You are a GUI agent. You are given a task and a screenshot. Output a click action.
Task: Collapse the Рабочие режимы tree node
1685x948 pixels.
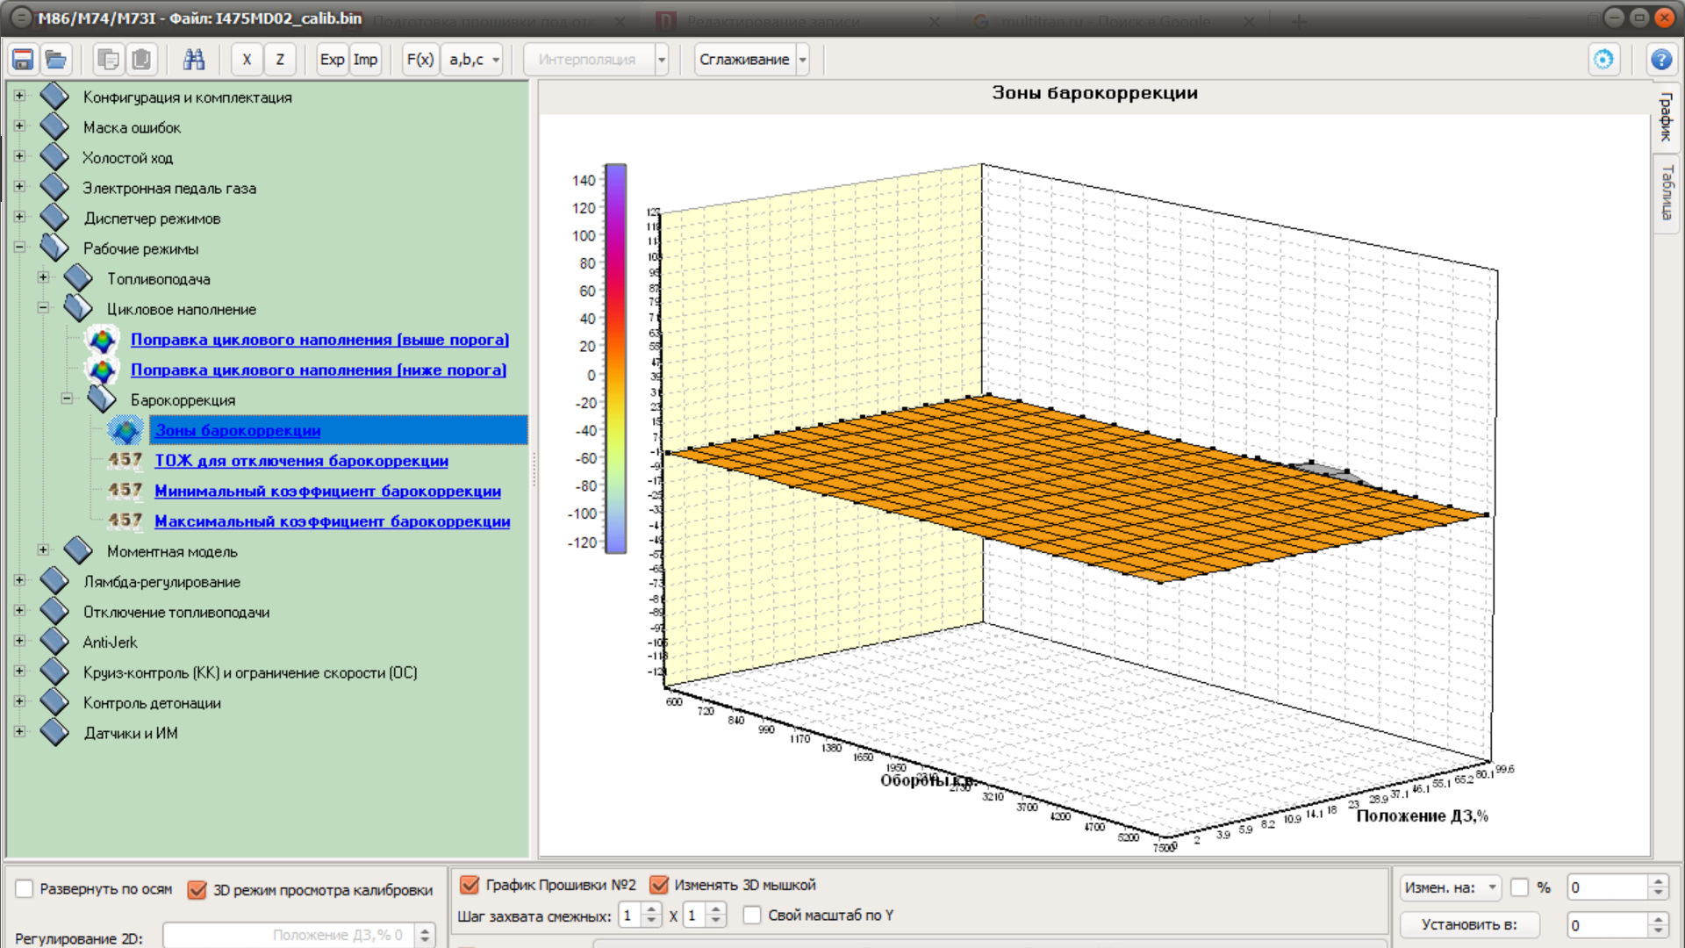(19, 248)
